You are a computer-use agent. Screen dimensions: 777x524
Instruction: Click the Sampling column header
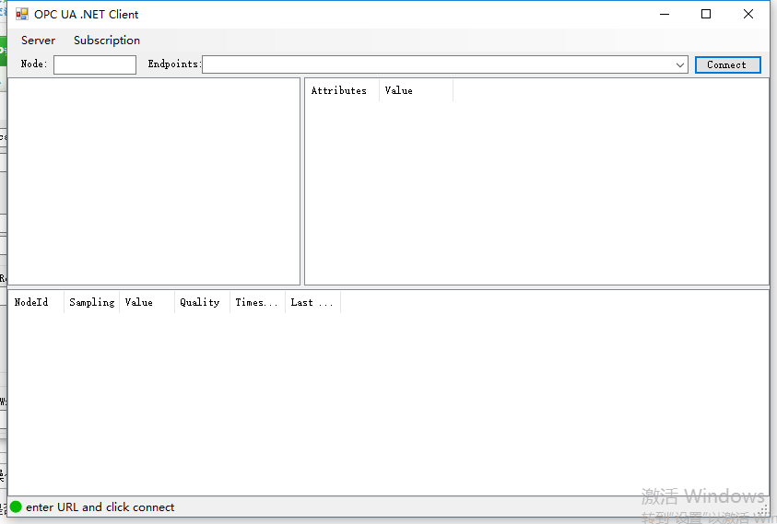click(91, 302)
